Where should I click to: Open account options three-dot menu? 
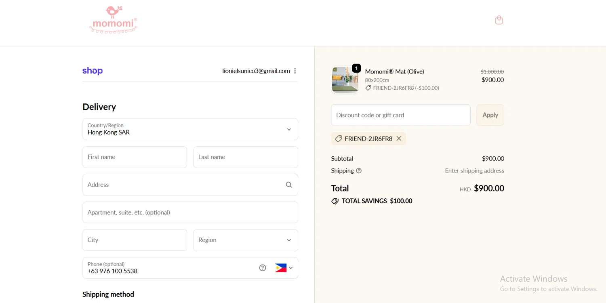[x=295, y=71]
